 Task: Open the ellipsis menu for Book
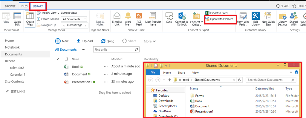point(106,67)
